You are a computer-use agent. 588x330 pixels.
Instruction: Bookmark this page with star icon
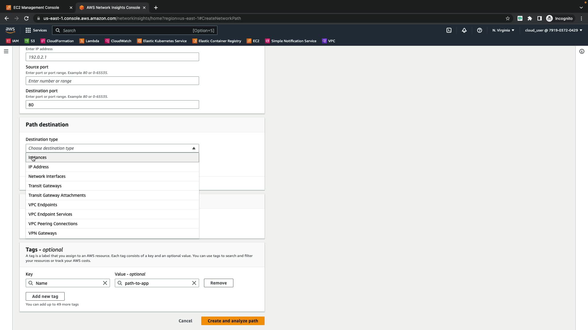[507, 18]
